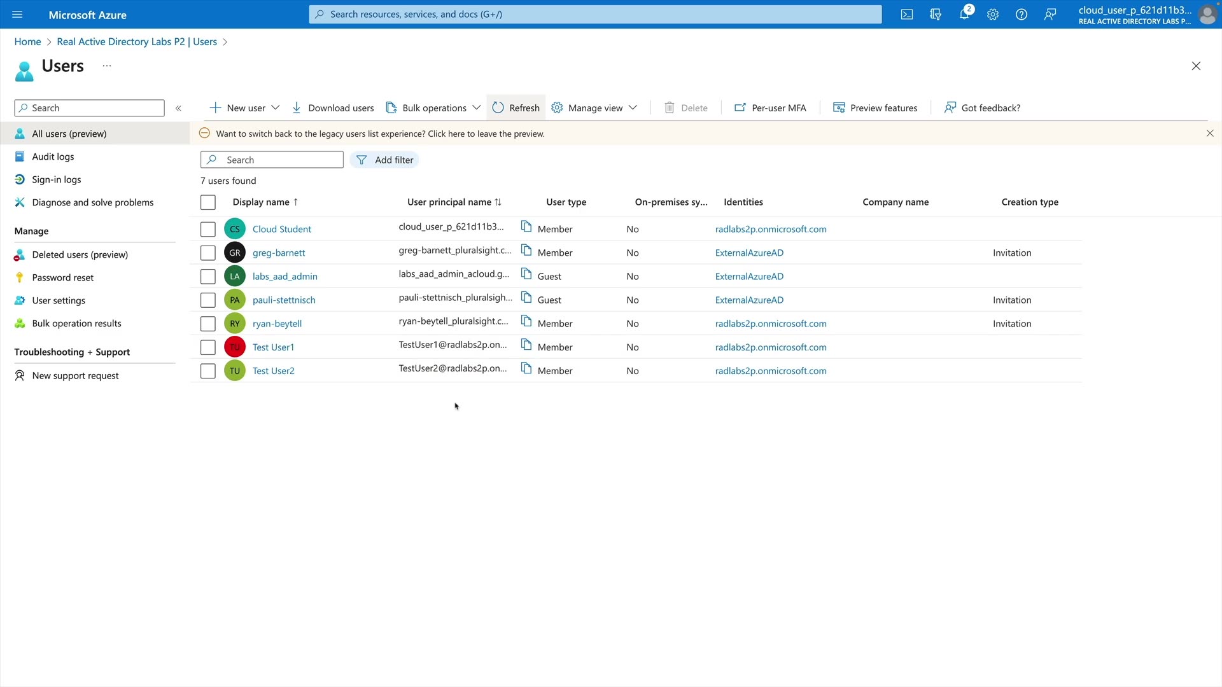
Task: Open the portal hamburger menu
Action: (17, 14)
